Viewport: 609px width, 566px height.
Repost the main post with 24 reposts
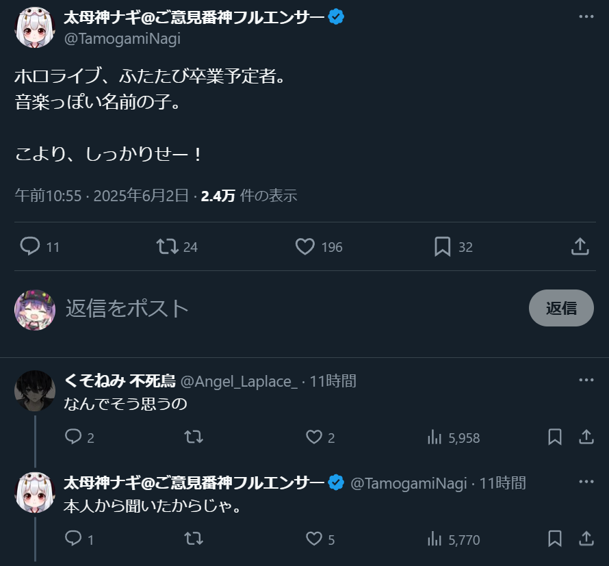(167, 246)
